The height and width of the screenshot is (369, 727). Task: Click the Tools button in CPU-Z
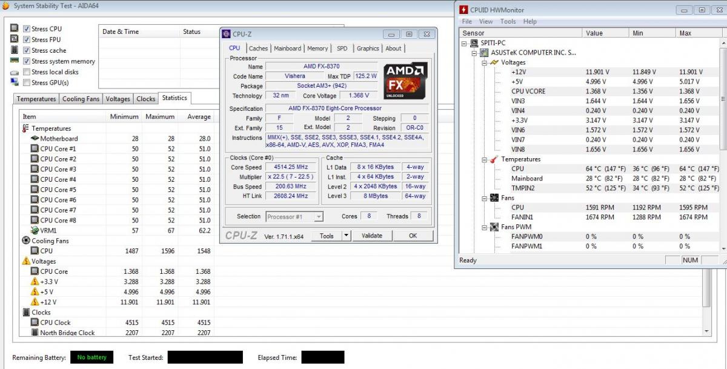pyautogui.click(x=327, y=236)
